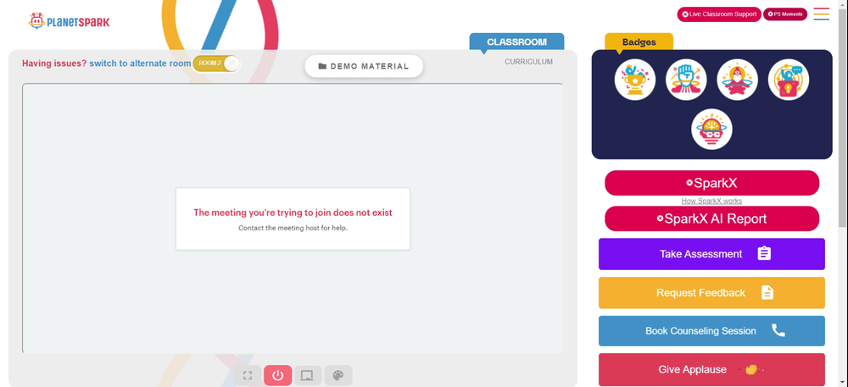Click the fullscreen icon below the classroom
The width and height of the screenshot is (848, 387).
click(248, 375)
